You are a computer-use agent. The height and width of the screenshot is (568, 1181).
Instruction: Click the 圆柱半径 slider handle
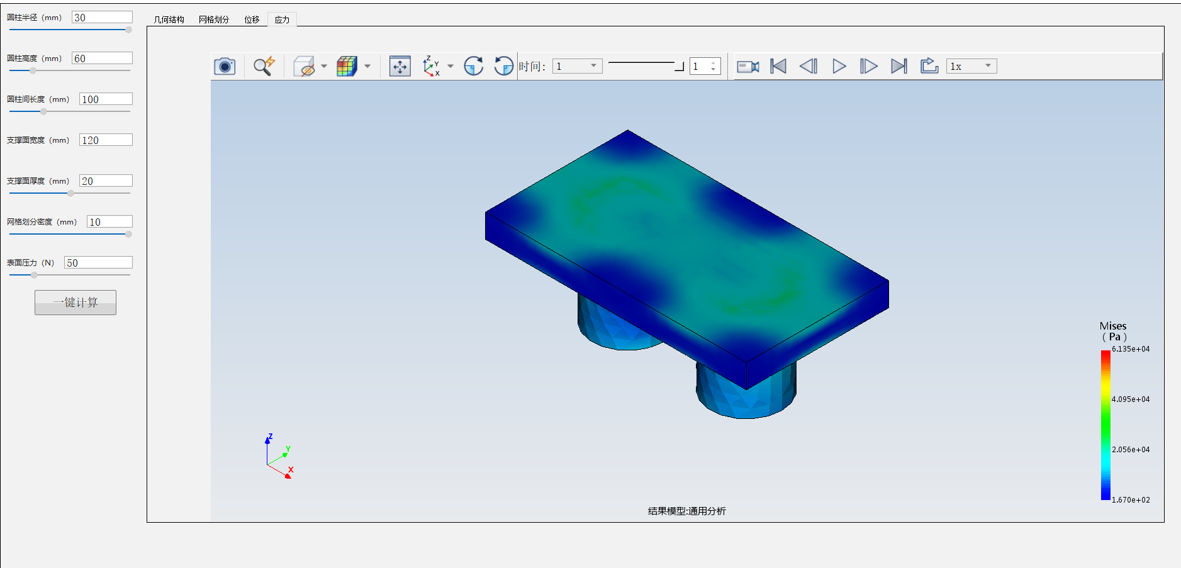(x=128, y=30)
